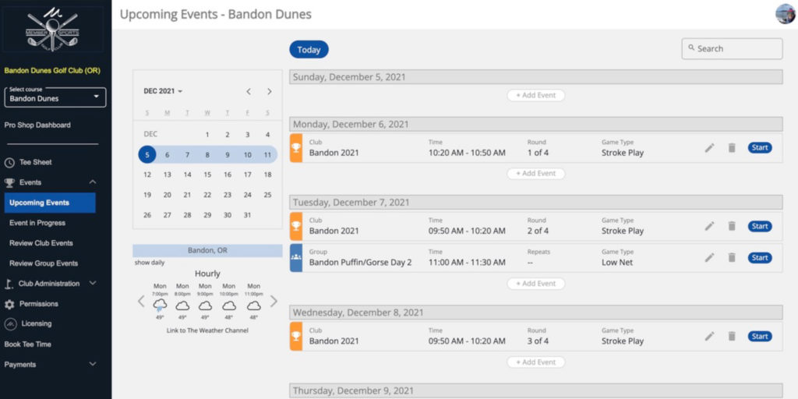This screenshot has height=399, width=798.
Task: Open the DEC 2021 month picker
Action: [x=163, y=91]
